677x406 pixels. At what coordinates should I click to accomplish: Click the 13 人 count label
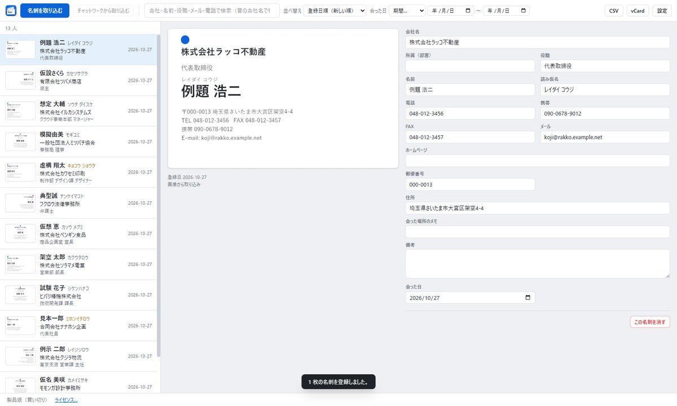11,28
